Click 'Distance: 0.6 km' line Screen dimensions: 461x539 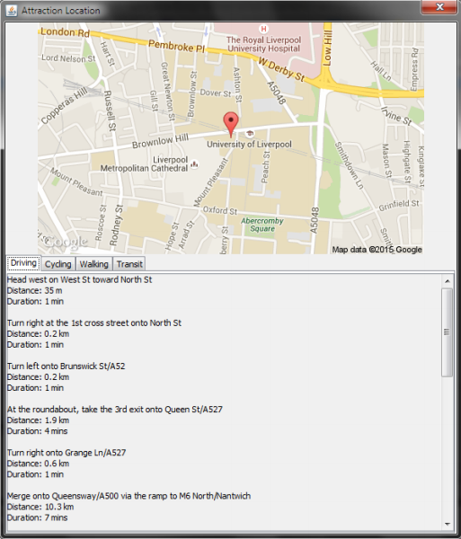(38, 464)
